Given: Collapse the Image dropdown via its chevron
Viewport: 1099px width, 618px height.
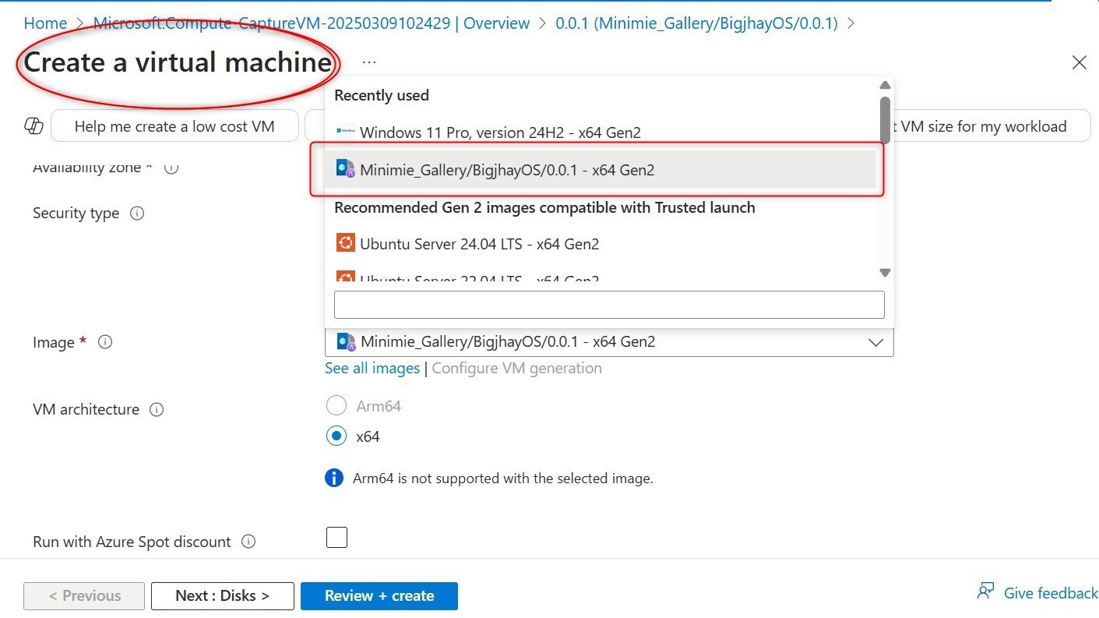Looking at the screenshot, I should pos(875,342).
